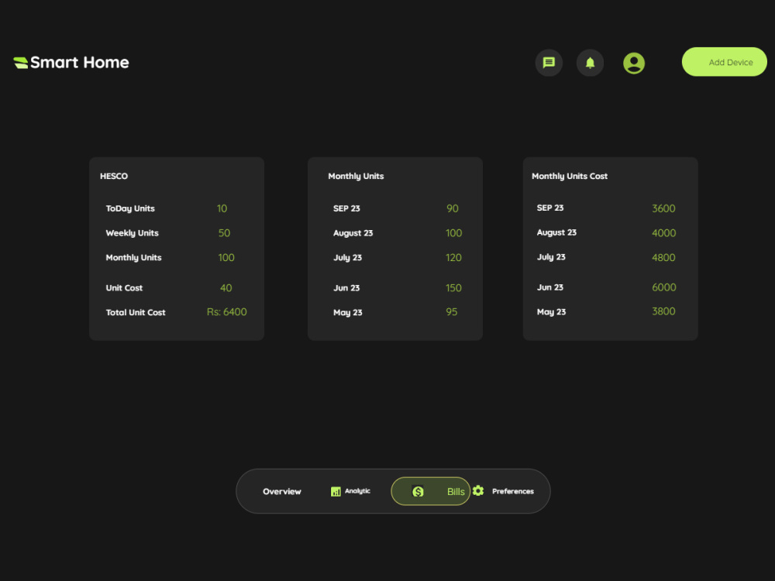The image size is (775, 581).
Task: Open the Preferences tab label
Action: pyautogui.click(x=512, y=491)
